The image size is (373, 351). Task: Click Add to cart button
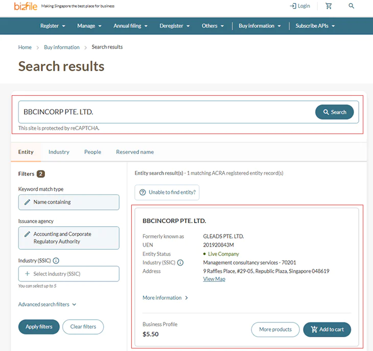click(327, 330)
